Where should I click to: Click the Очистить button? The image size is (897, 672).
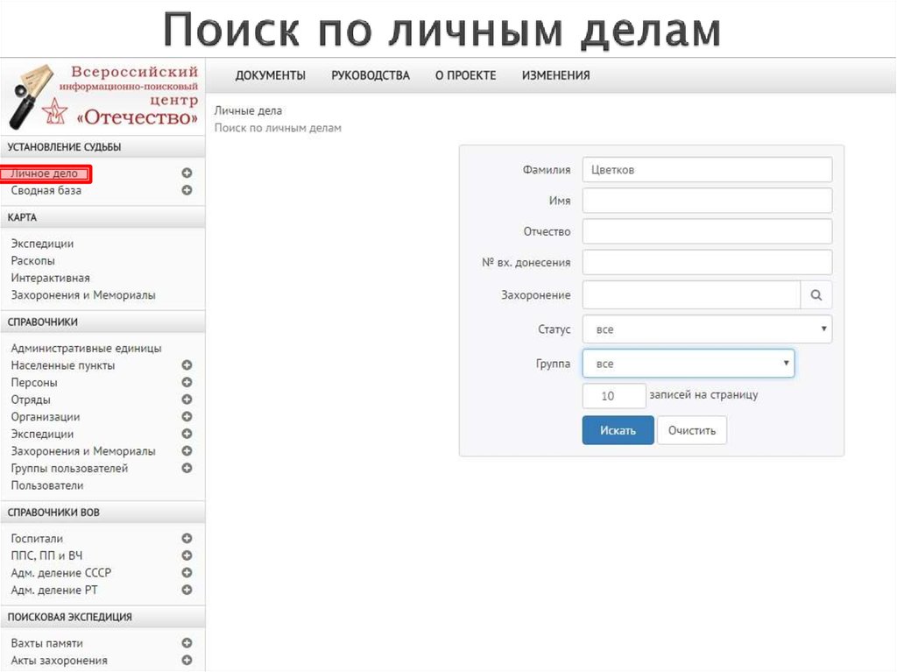692,430
